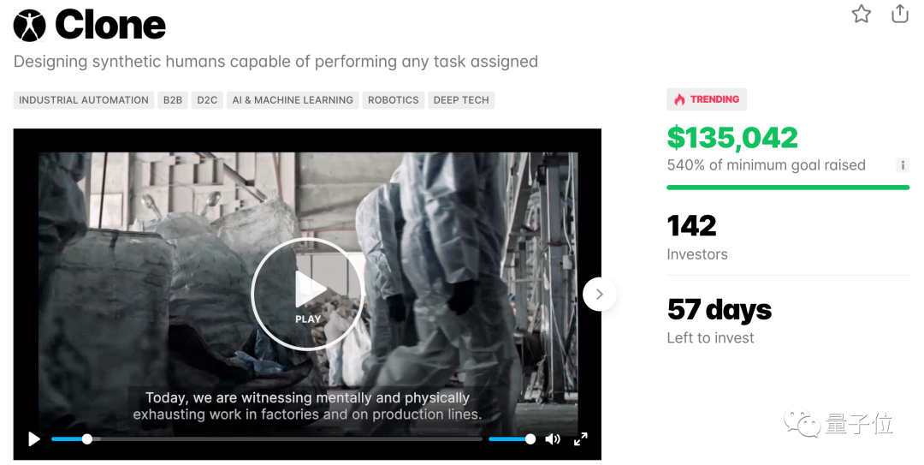Select the D2C tag
This screenshot has height=465, width=924.
(207, 100)
